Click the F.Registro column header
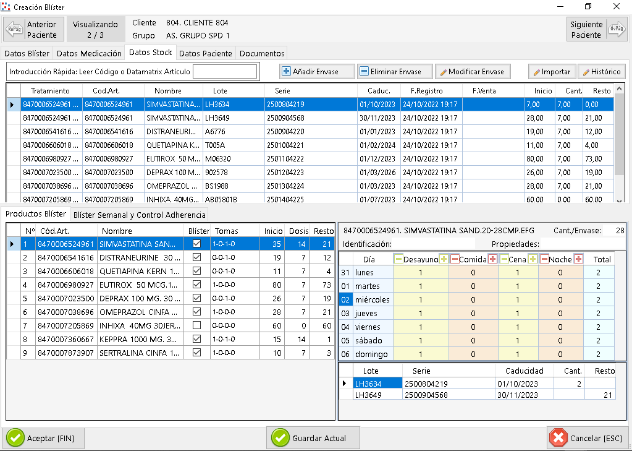The width and height of the screenshot is (632, 451). (x=431, y=91)
